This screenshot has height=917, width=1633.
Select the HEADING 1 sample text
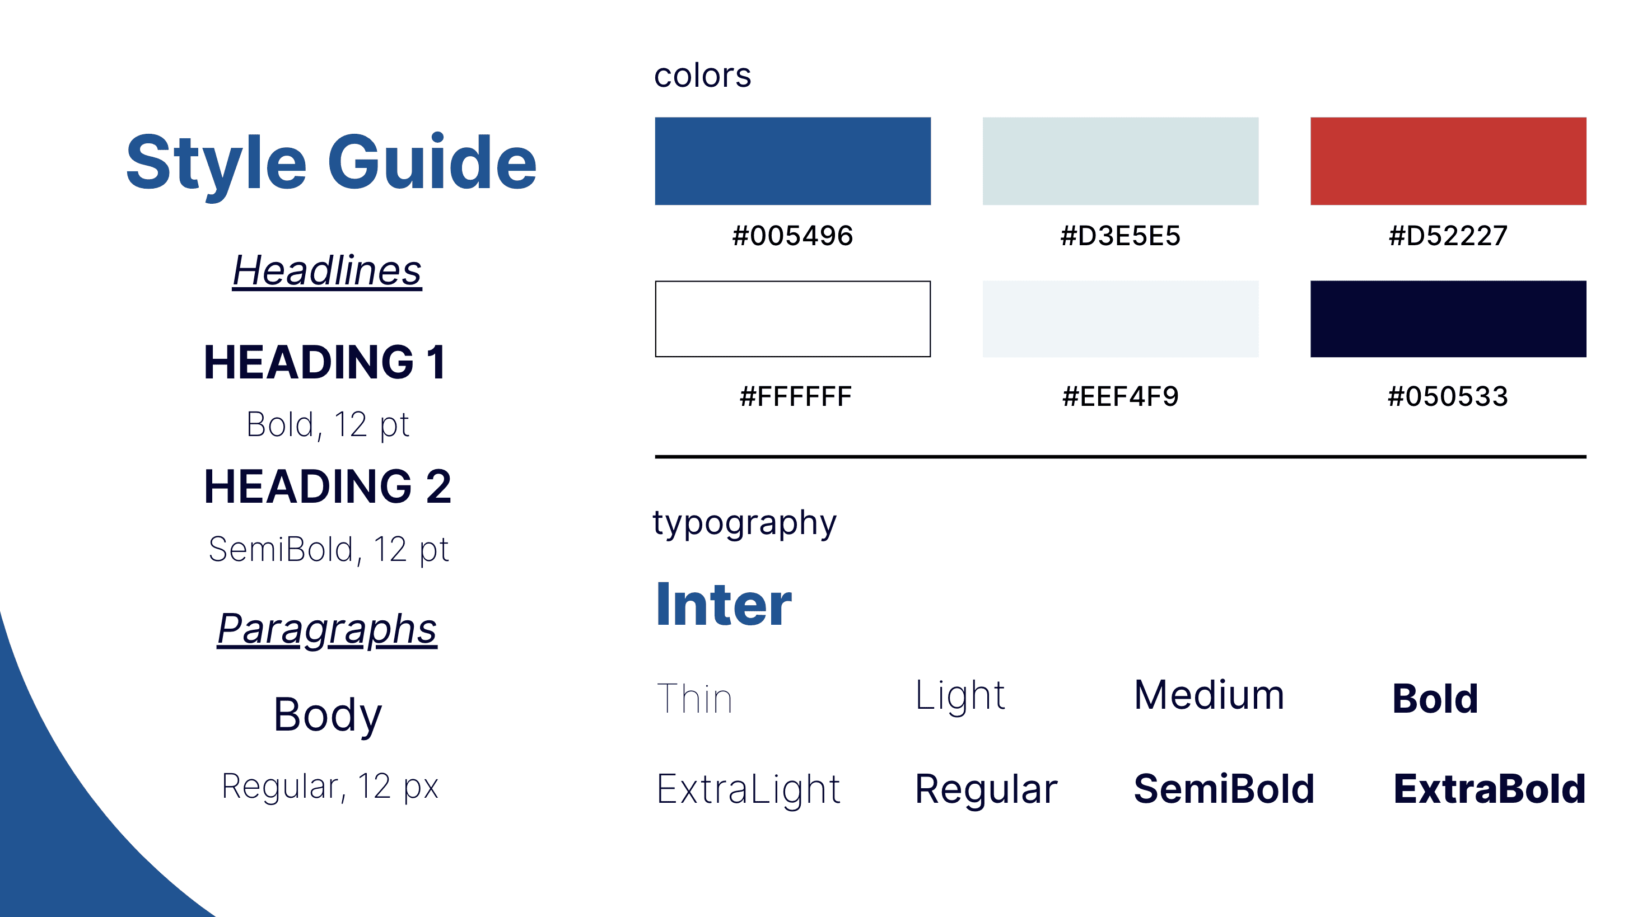tap(325, 363)
